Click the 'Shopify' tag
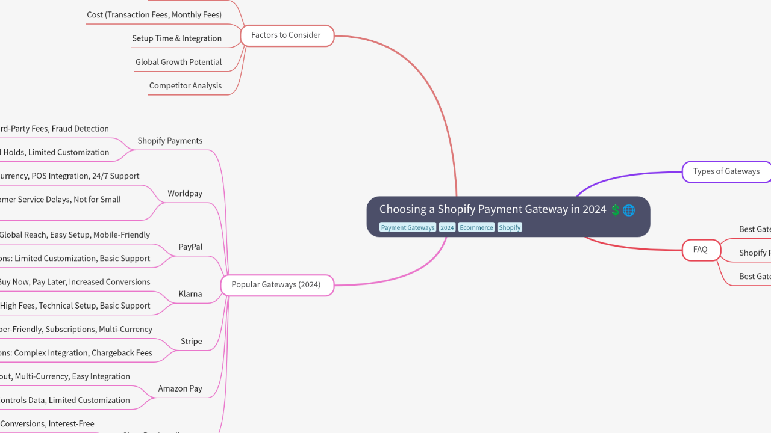The width and height of the screenshot is (771, 433). tap(510, 227)
